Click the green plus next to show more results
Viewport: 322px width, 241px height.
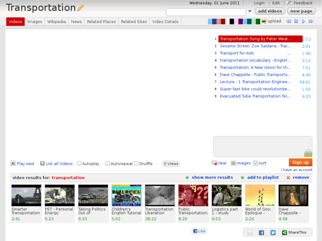187,178
